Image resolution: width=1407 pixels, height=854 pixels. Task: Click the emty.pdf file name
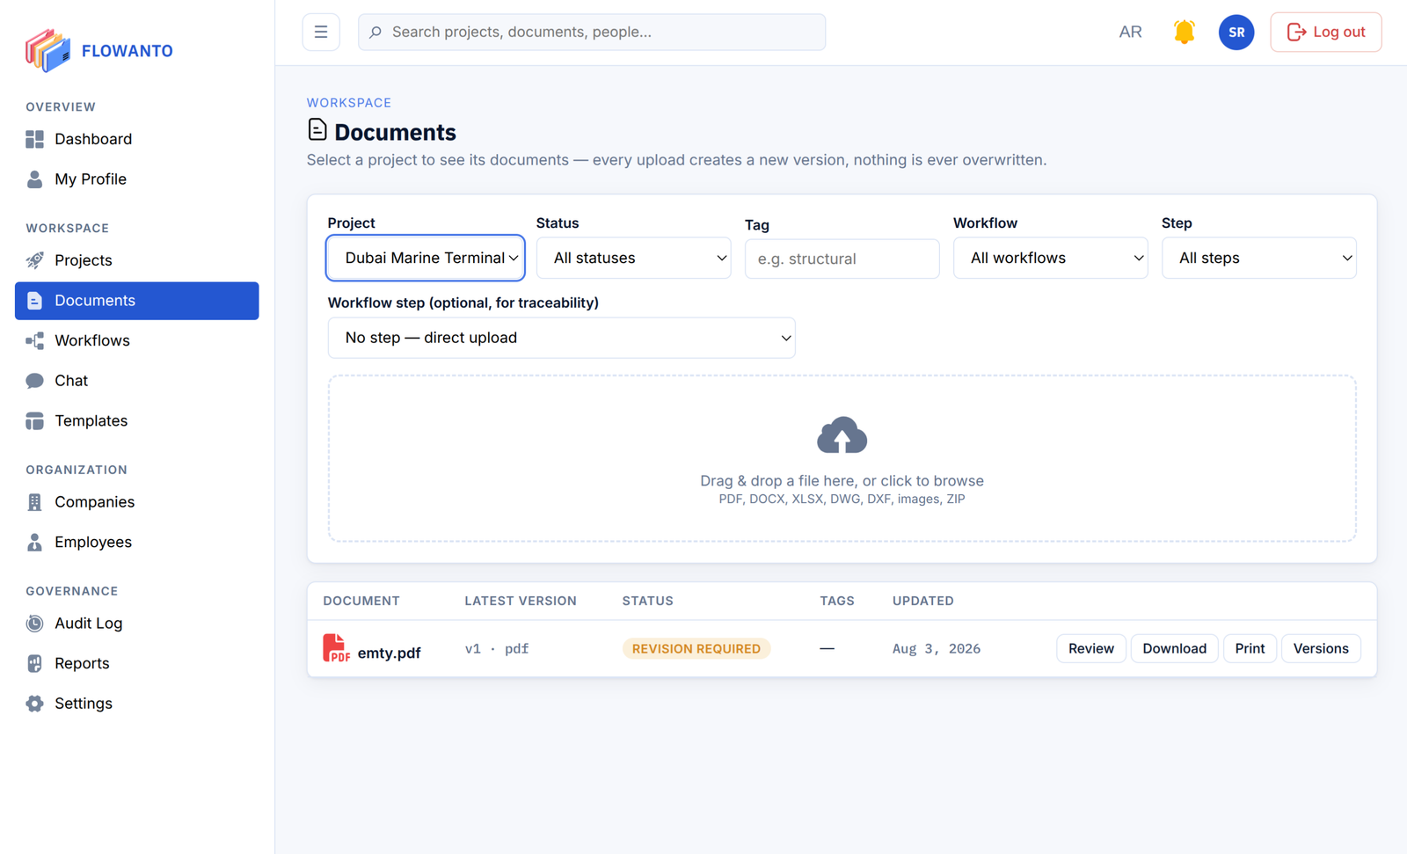click(x=389, y=653)
